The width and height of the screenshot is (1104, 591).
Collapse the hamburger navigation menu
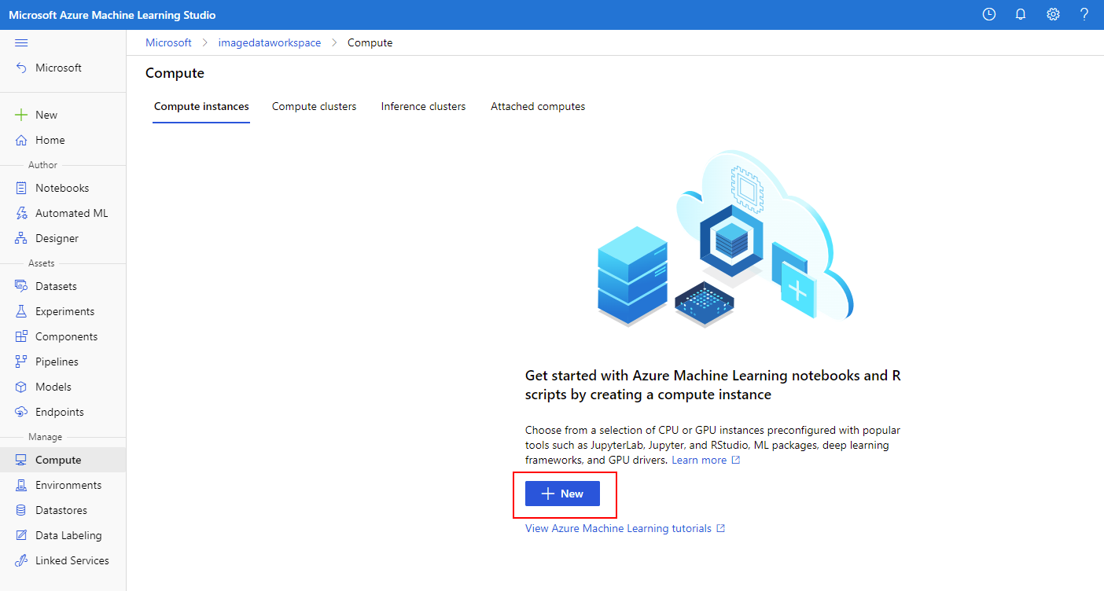(x=21, y=42)
